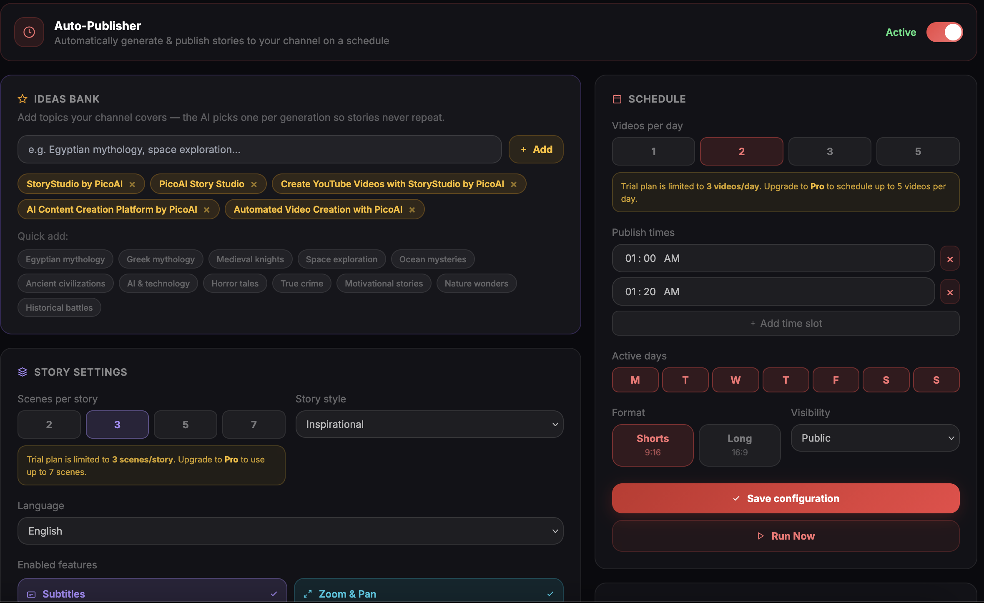
Task: Choose 5 scenes per story
Action: (186, 425)
